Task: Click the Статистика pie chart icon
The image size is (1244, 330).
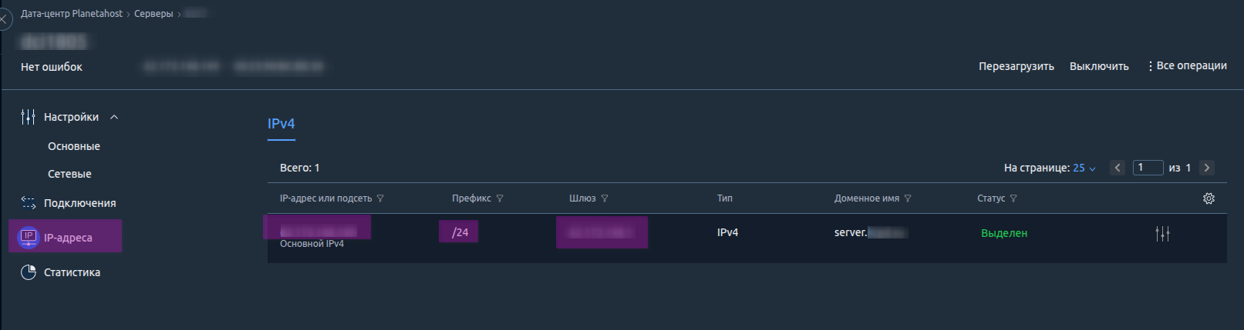Action: point(29,272)
